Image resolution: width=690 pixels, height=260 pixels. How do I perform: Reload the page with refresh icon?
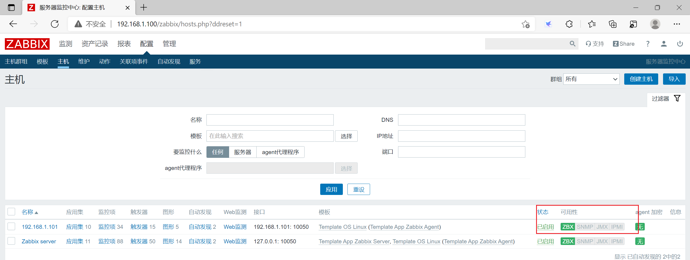(55, 24)
